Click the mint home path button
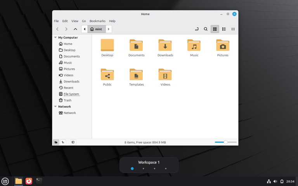The image size is (298, 186). point(97,29)
